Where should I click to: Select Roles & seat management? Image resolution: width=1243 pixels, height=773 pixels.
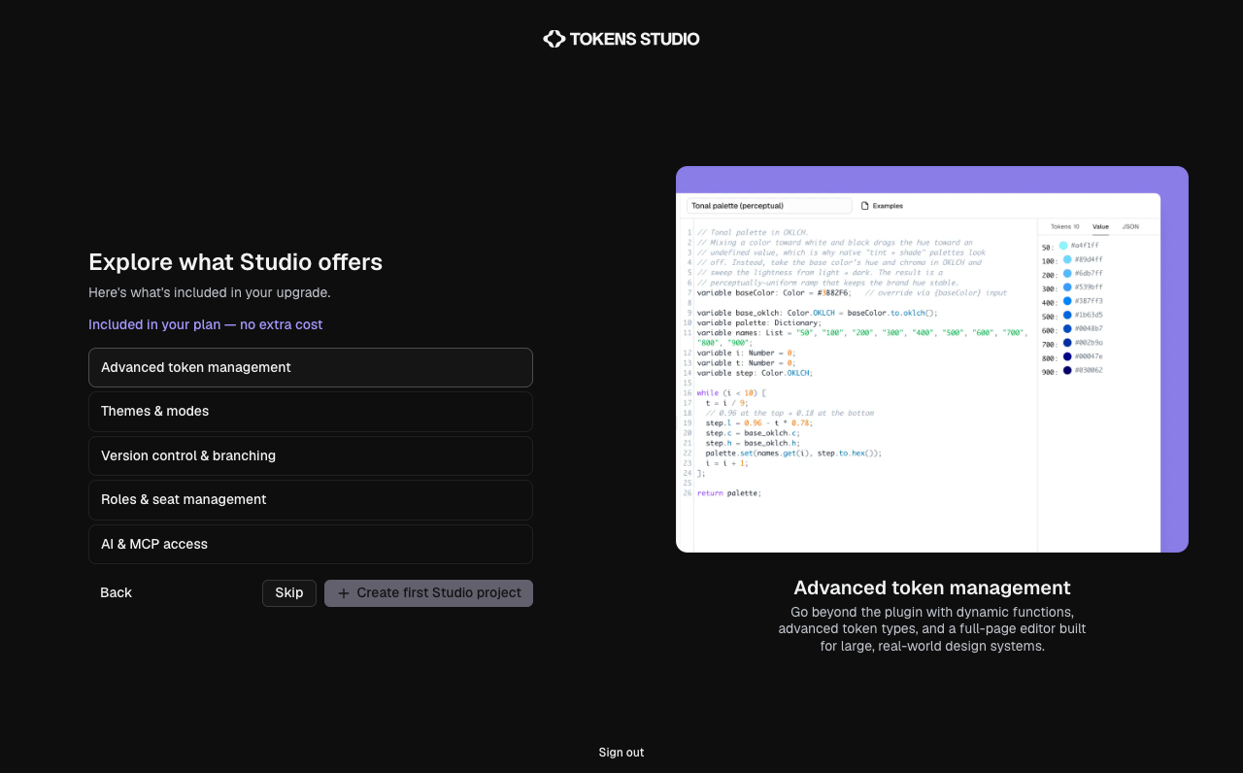point(311,500)
